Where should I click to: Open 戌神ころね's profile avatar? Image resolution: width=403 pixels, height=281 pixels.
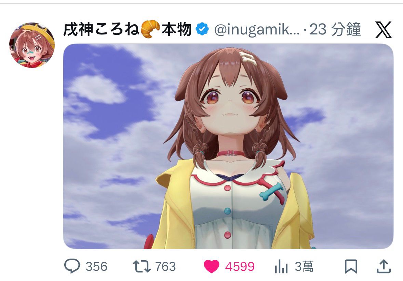[x=32, y=45]
